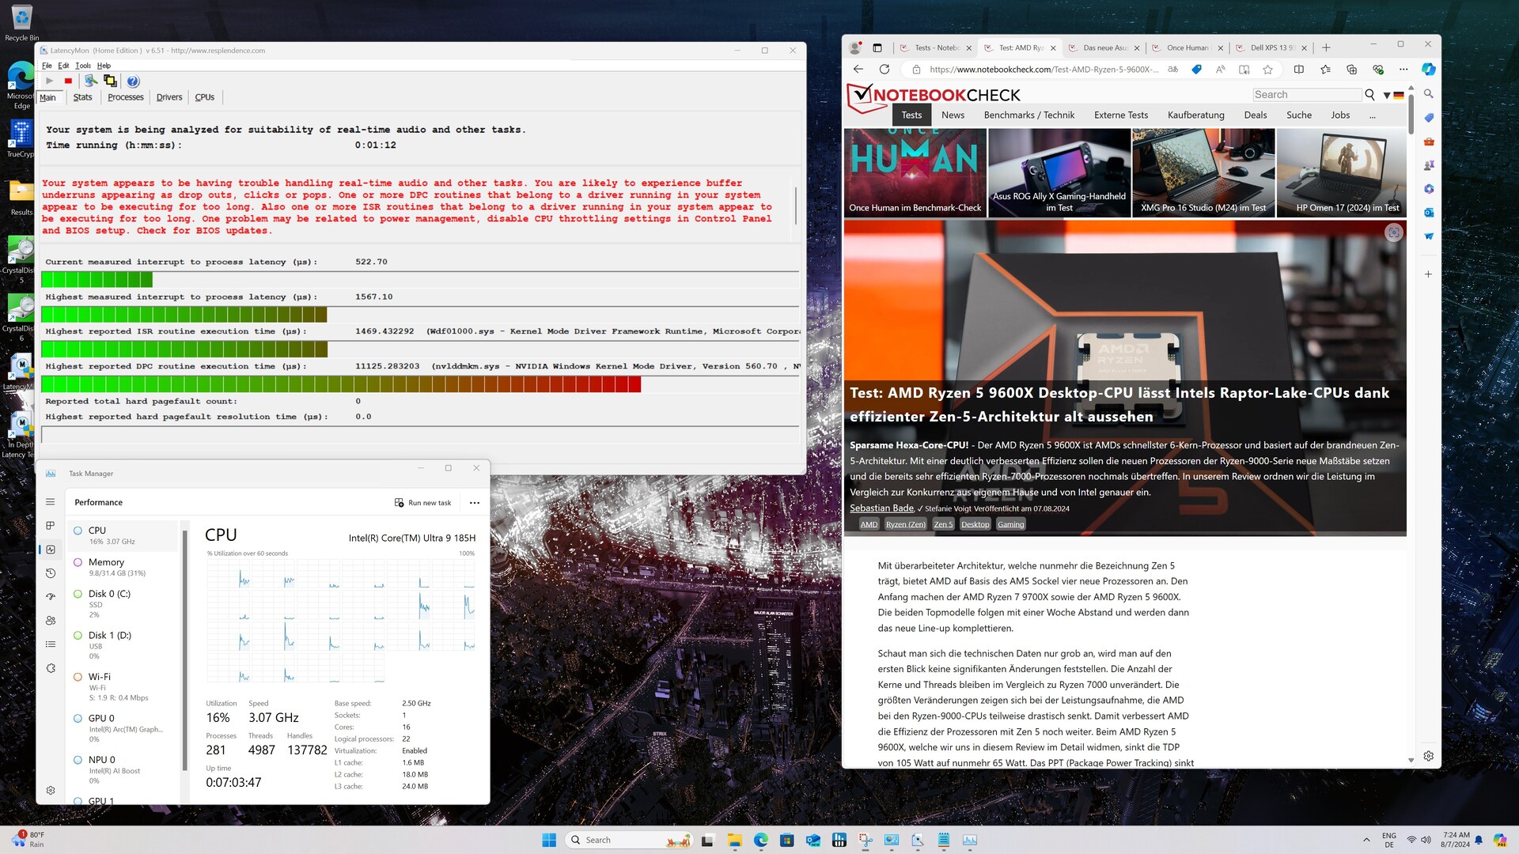The image size is (1519, 854).
Task: Open the File menu in LatencyMon
Action: pyautogui.click(x=47, y=66)
